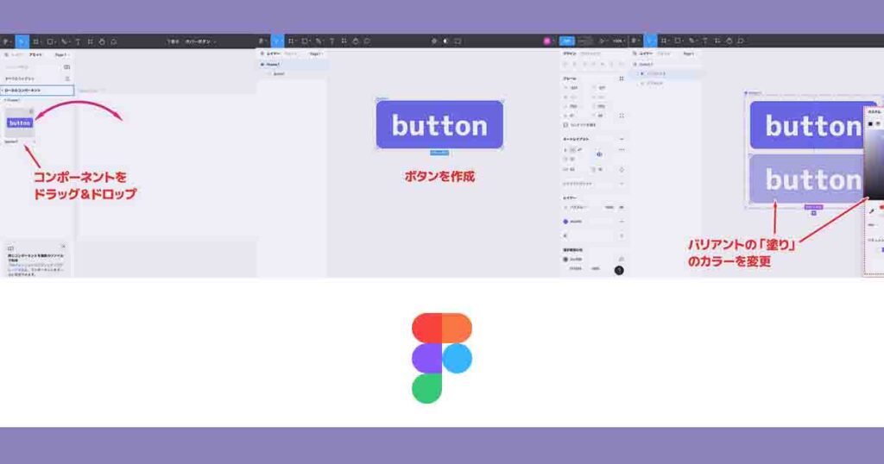Image resolution: width=884 pixels, height=464 pixels.
Task: Click the asset search field in left screenshot
Action: tap(32, 67)
